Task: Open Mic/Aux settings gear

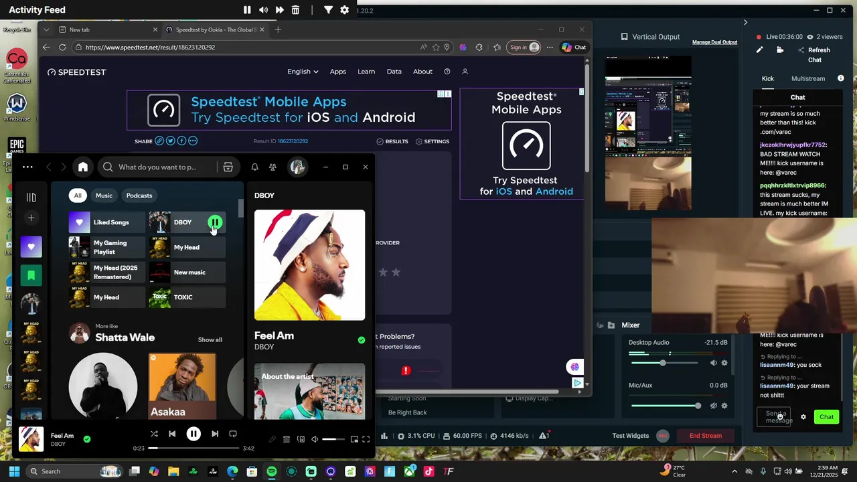Action: (x=724, y=406)
